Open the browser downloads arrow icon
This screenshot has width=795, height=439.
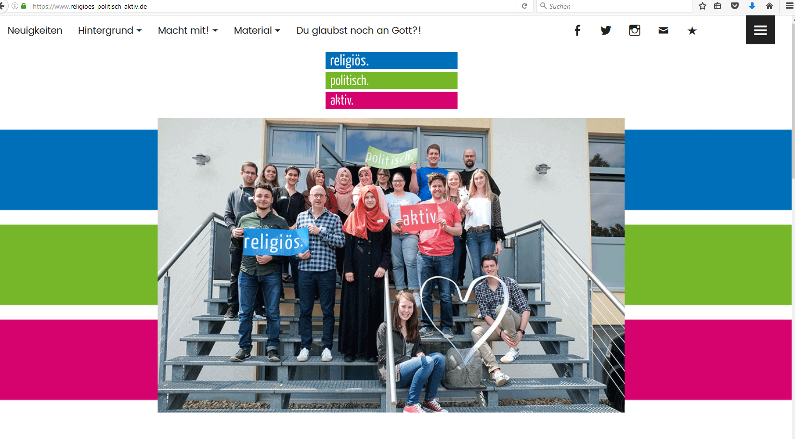click(752, 6)
